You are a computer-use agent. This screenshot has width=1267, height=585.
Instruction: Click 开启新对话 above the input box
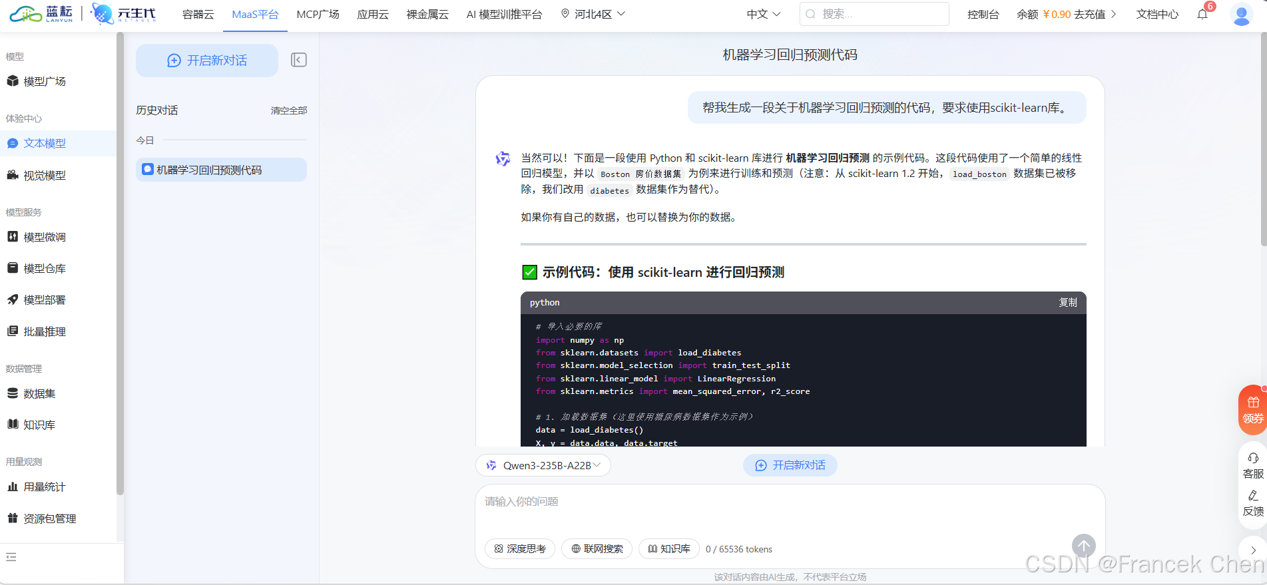pos(790,465)
